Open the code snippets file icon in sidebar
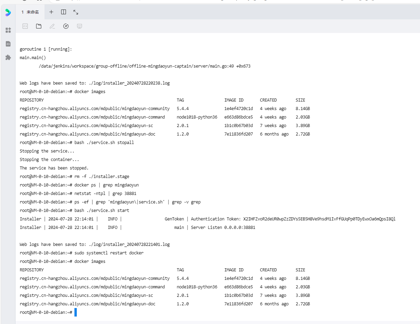This screenshot has width=420, height=324. [8, 44]
